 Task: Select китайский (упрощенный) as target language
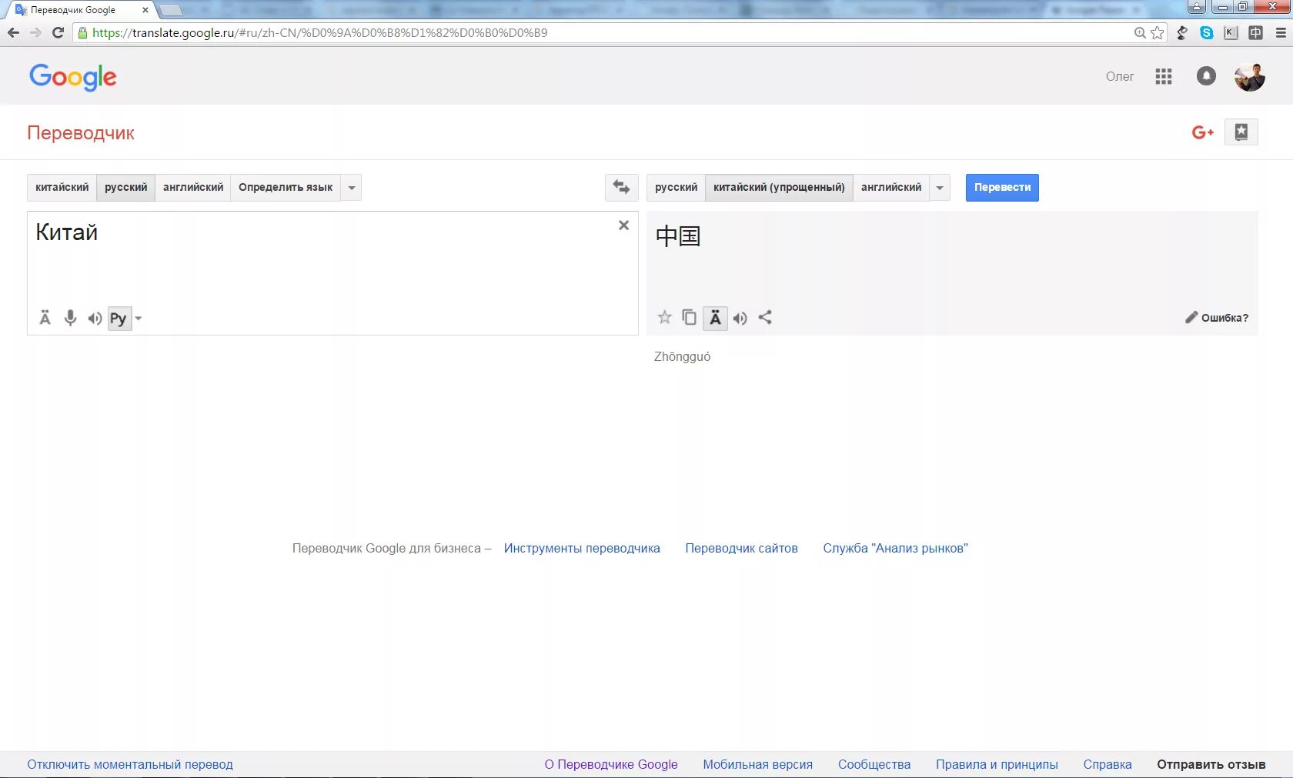click(x=779, y=188)
